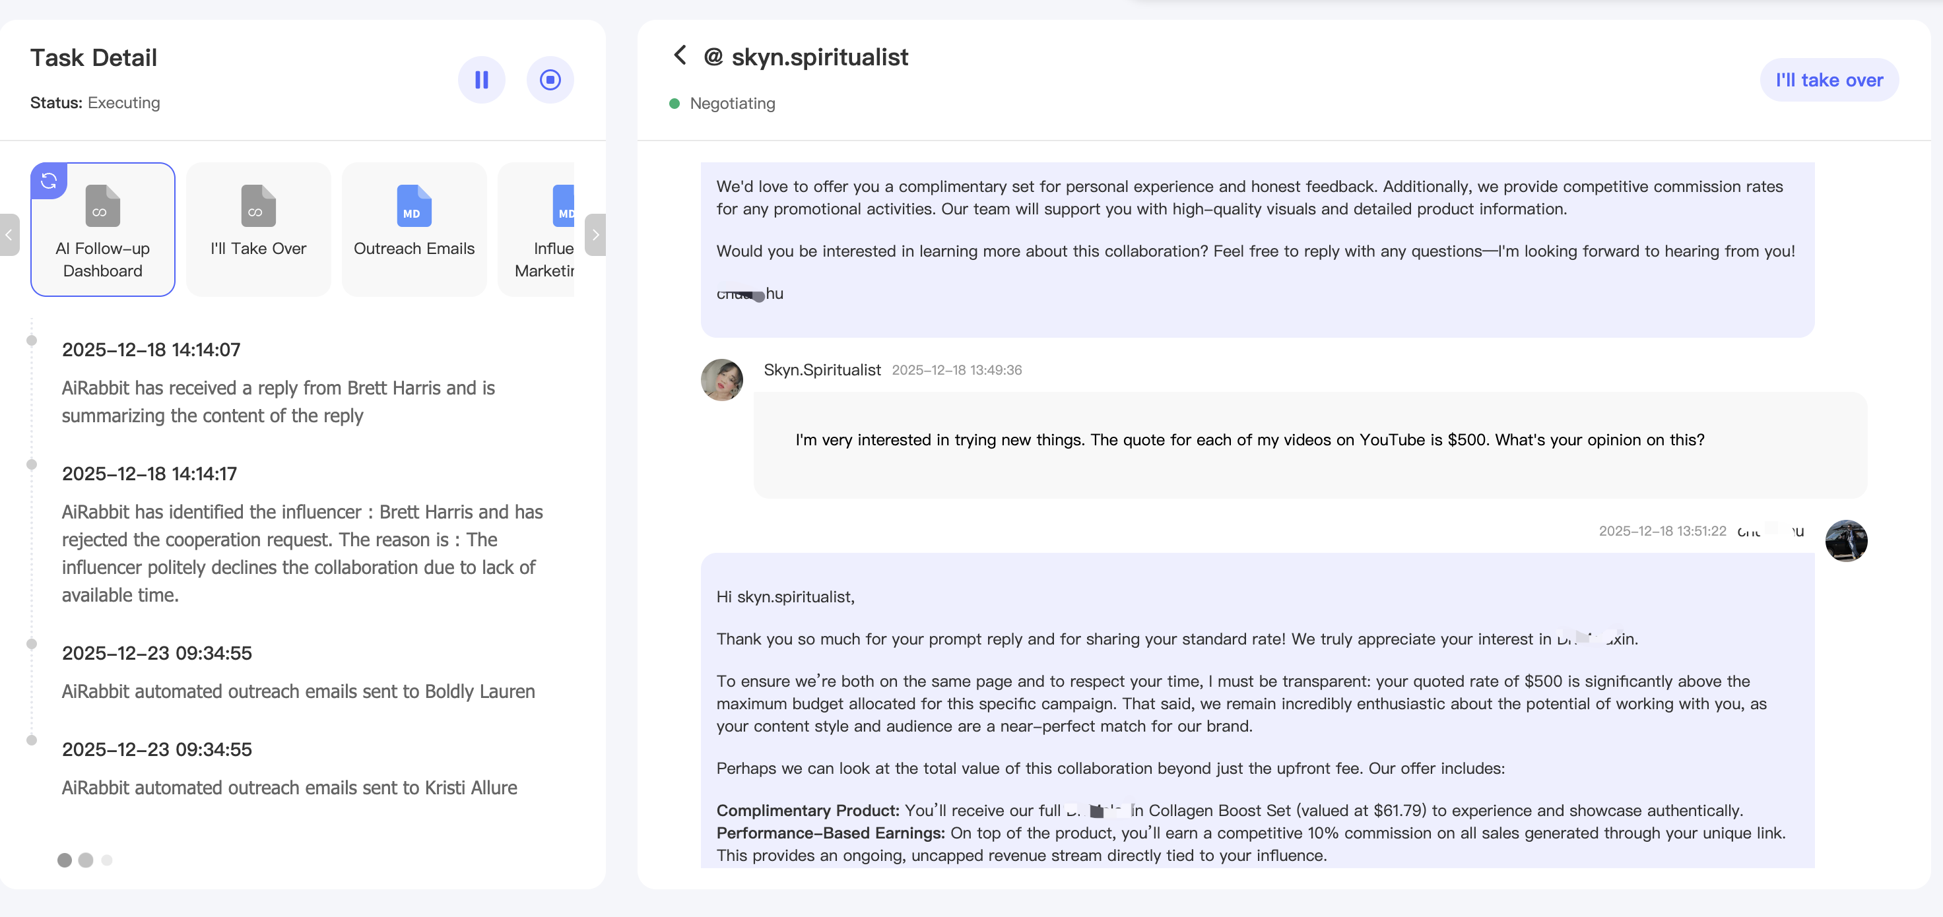Viewport: 1943px width, 917px height.
Task: Click the first pagination dot below the timeline
Action: click(x=65, y=860)
